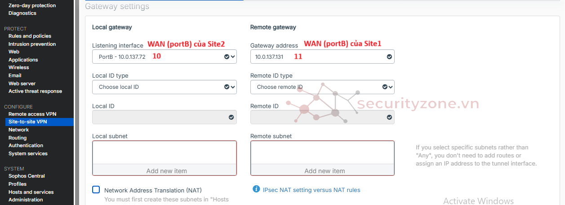Click the check icon in Gateway address field
The width and height of the screenshot is (565, 205).
pyautogui.click(x=389, y=57)
